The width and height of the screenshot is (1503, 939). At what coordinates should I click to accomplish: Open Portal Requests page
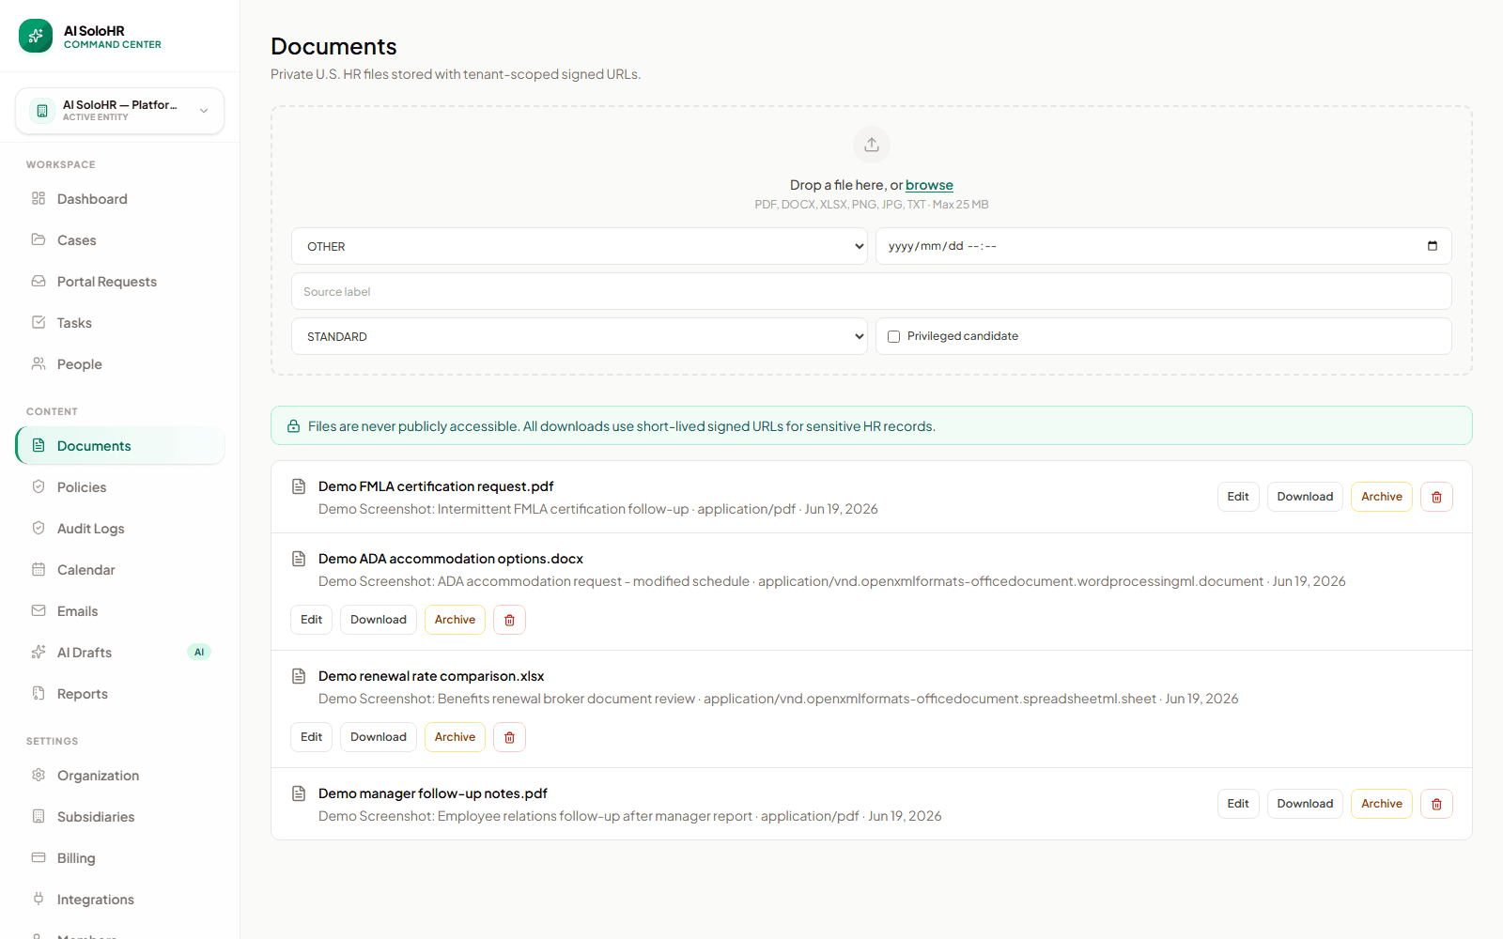pos(119,282)
